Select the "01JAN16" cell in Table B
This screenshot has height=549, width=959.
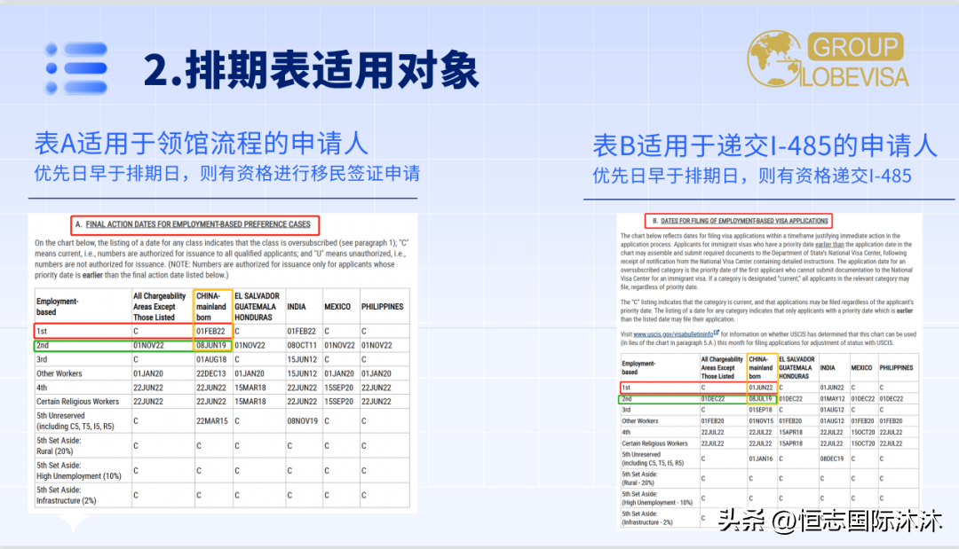[x=761, y=459]
